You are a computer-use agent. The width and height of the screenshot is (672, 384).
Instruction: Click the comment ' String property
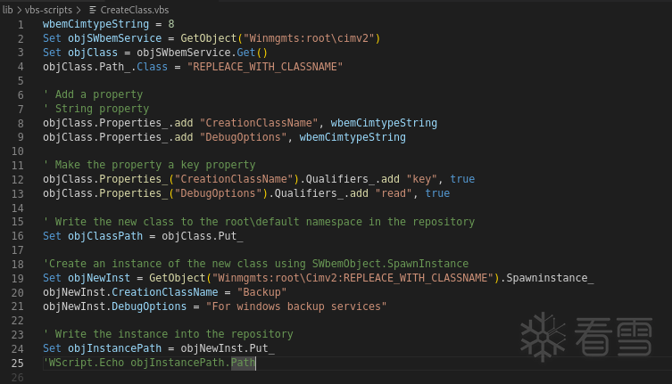(96, 109)
